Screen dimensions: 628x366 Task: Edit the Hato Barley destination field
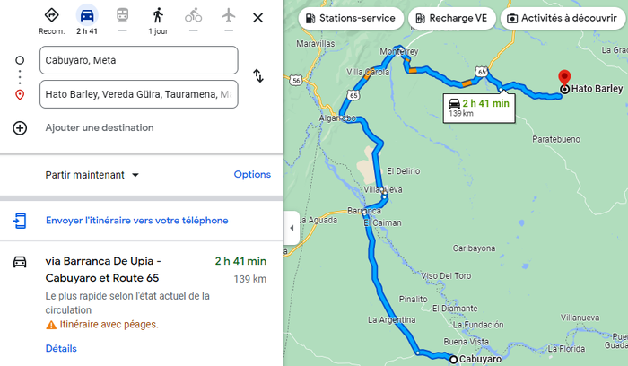[x=139, y=94]
